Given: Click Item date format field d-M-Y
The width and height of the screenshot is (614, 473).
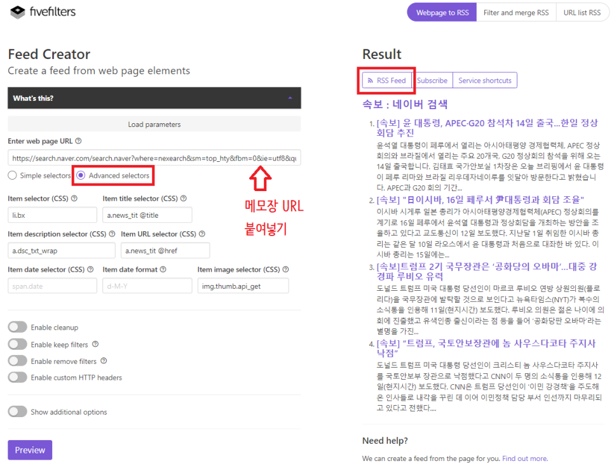Looking at the screenshot, I should (x=147, y=286).
